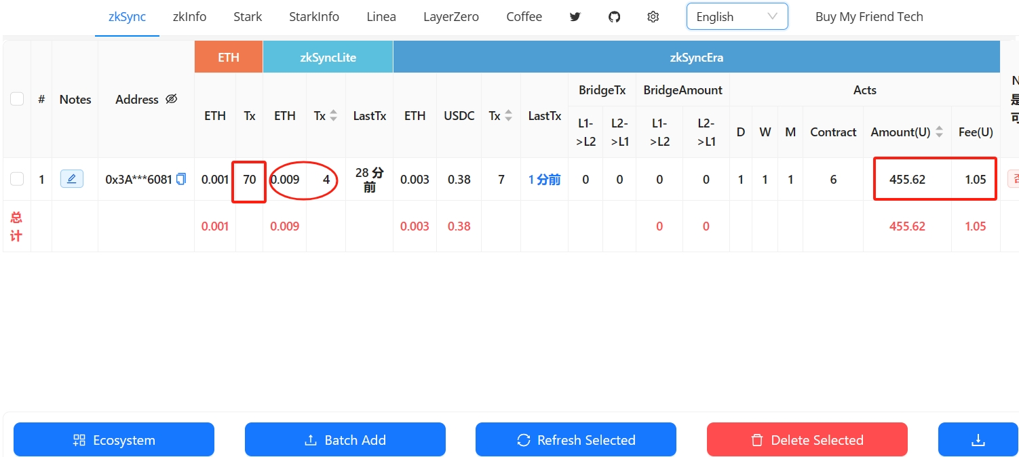Screen dimensions: 1019x457
Task: Click the Batch Add button
Action: pyautogui.click(x=345, y=440)
